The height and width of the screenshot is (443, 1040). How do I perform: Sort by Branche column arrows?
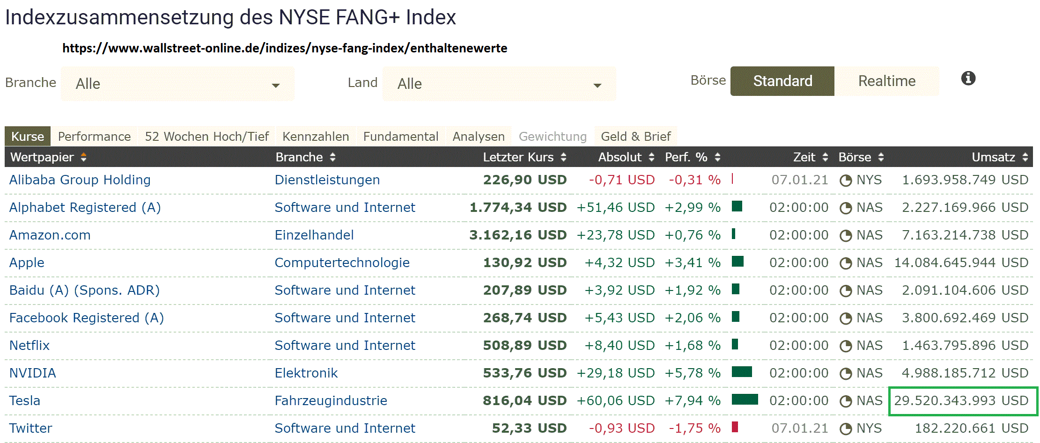pyautogui.click(x=332, y=157)
